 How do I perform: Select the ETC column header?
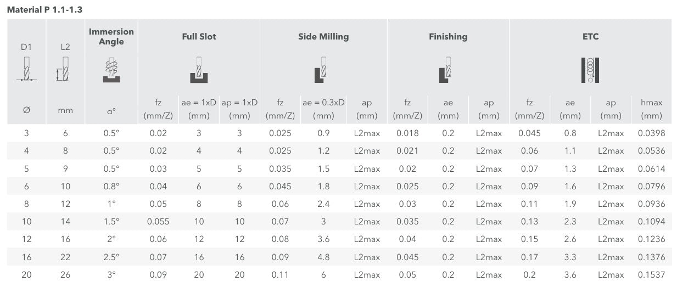[x=591, y=37]
